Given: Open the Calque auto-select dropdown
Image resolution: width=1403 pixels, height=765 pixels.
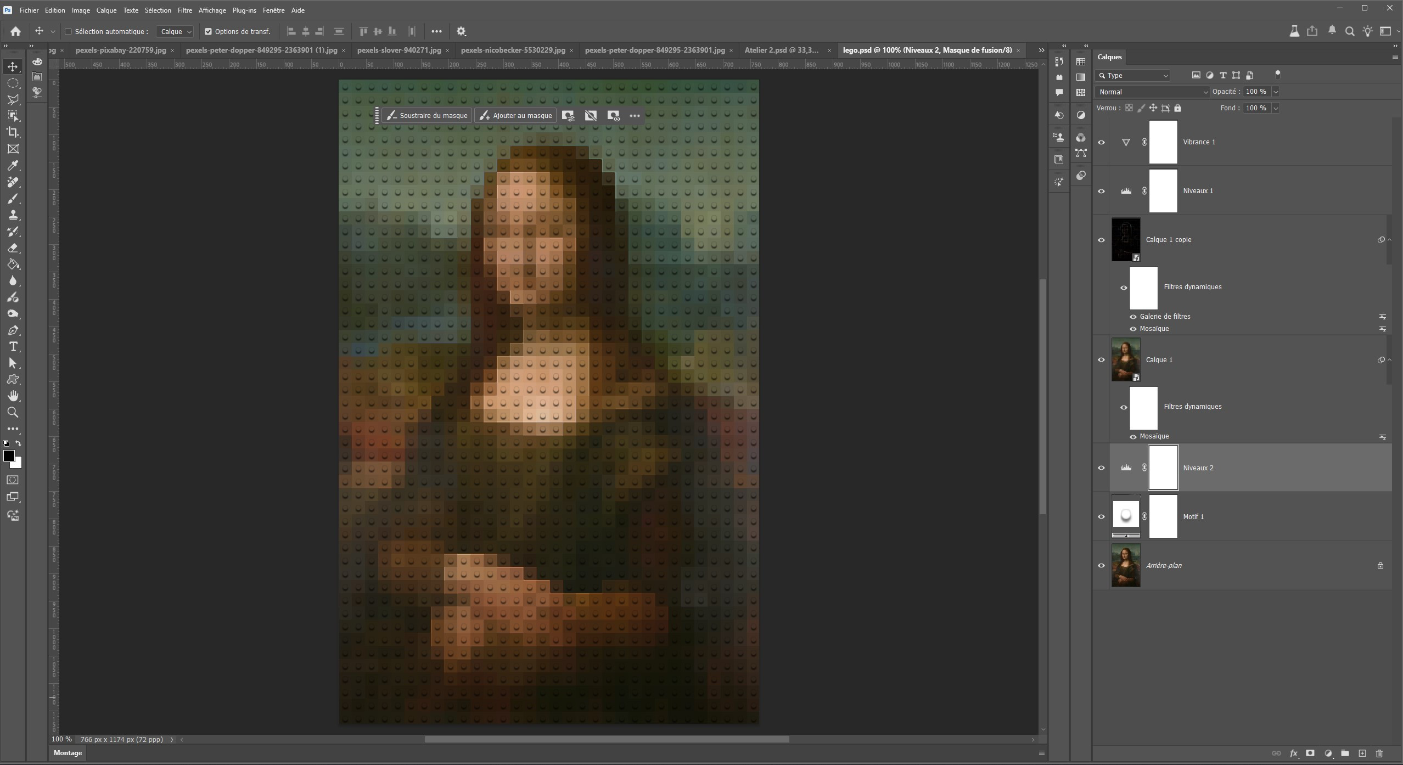Looking at the screenshot, I should (175, 32).
